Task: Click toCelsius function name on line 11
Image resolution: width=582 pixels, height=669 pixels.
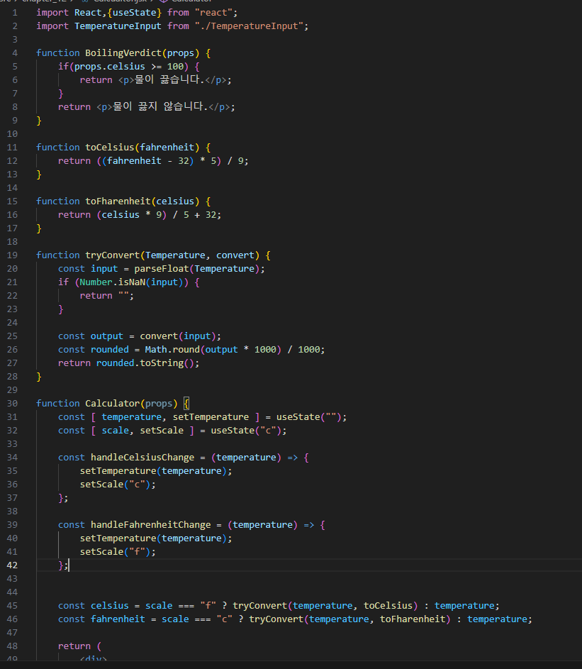Action: click(110, 147)
